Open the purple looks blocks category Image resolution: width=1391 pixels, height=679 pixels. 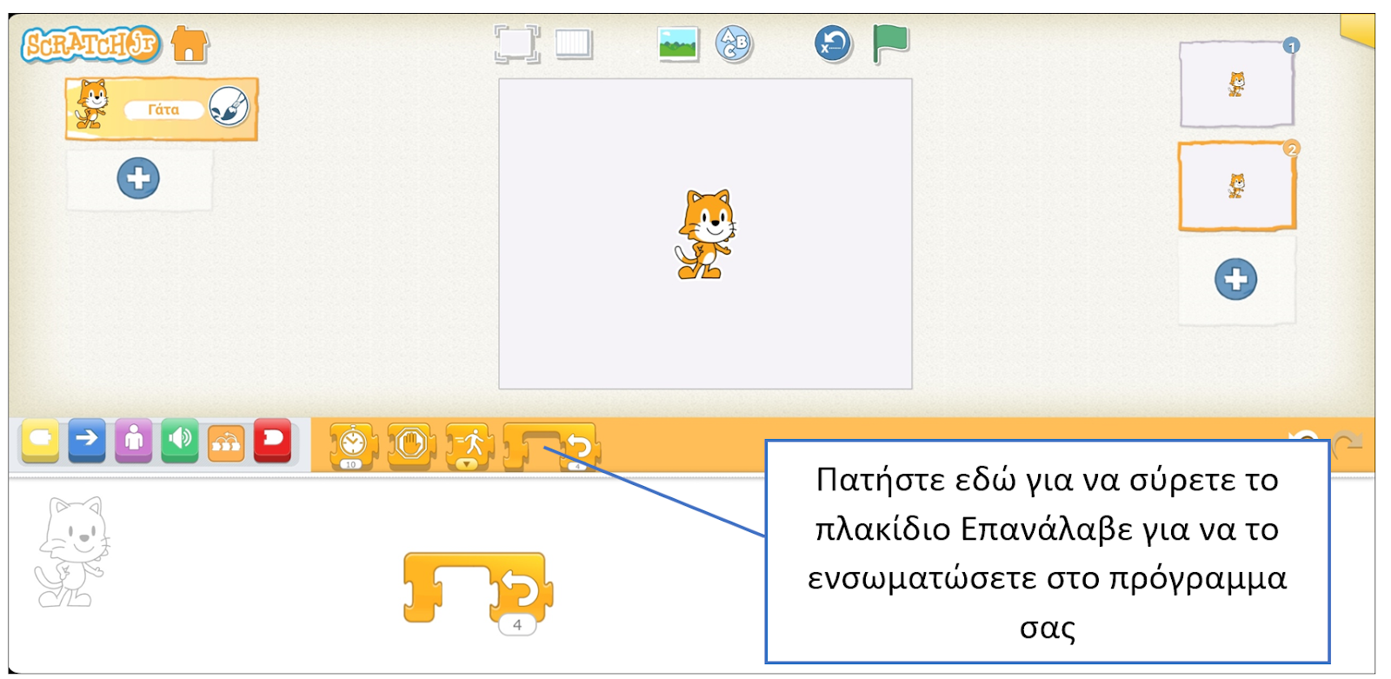pyautogui.click(x=134, y=441)
